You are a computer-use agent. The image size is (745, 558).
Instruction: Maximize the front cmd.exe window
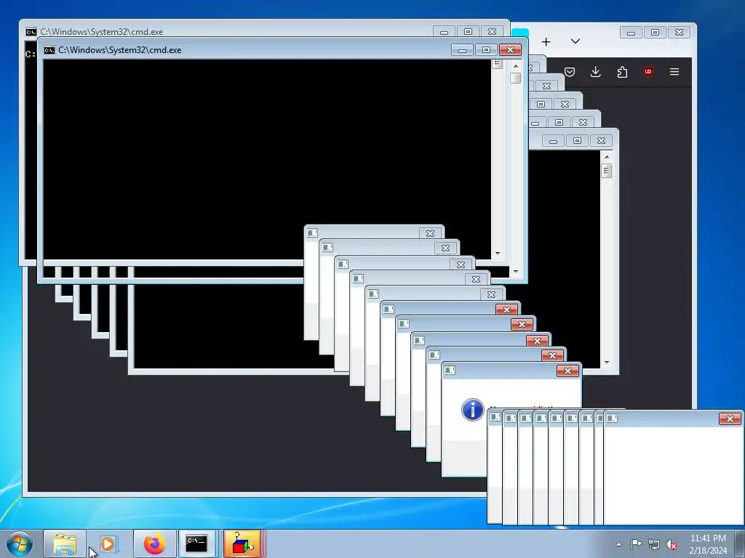[486, 50]
